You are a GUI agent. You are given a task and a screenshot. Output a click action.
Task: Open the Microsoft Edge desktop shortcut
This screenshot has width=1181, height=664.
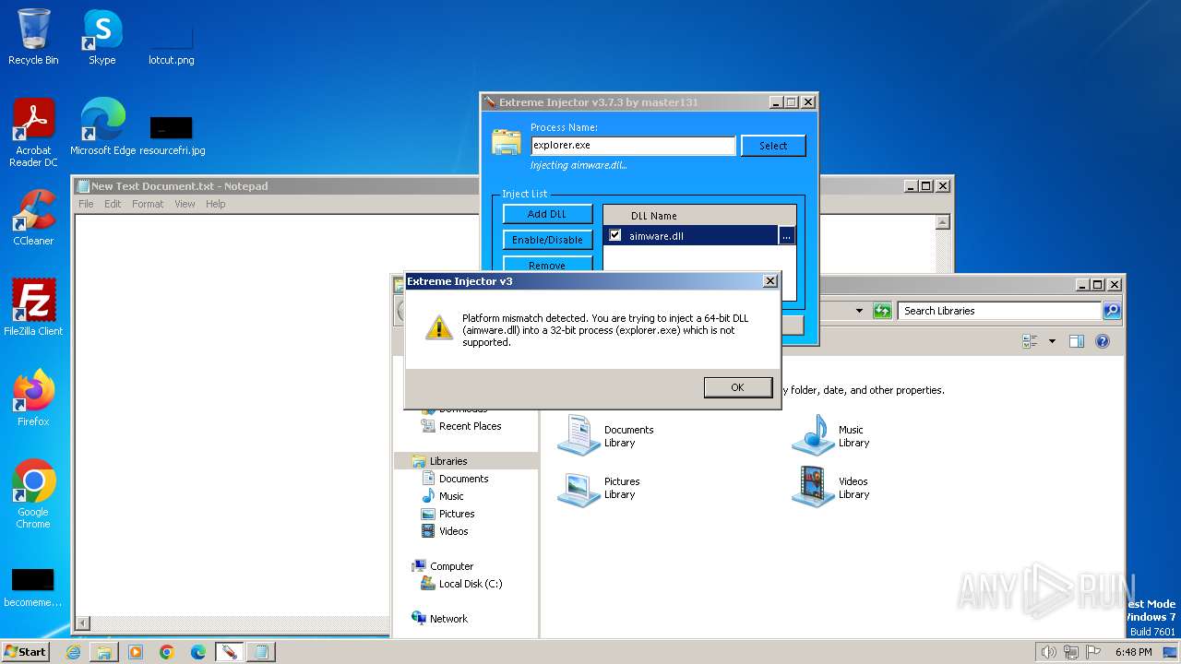102,127
